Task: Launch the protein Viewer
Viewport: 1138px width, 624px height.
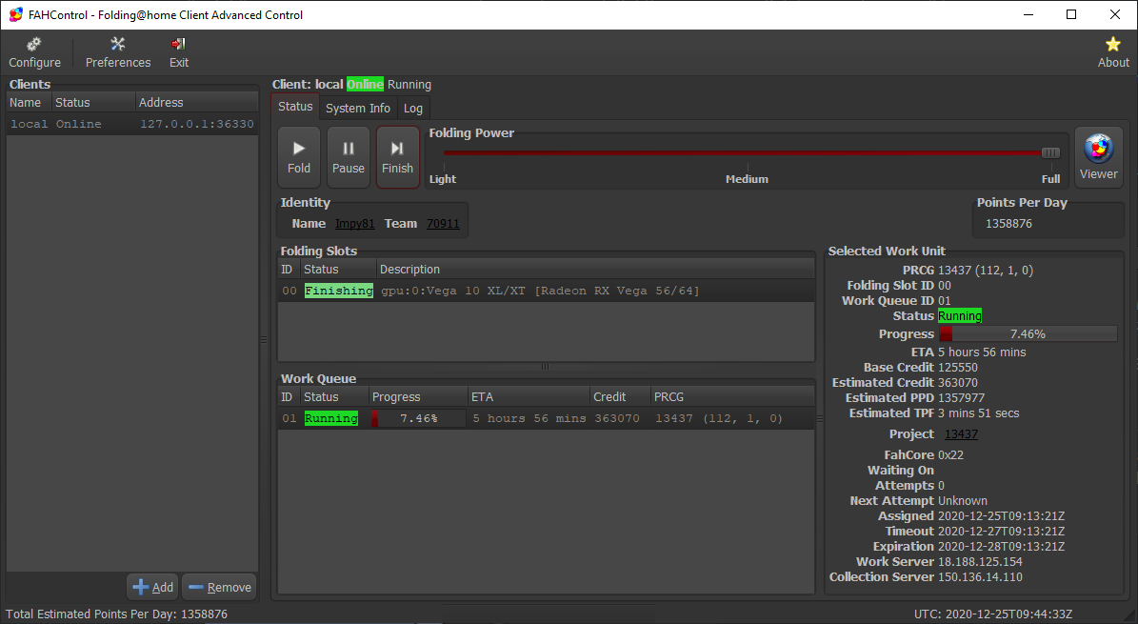Action: (1098, 157)
